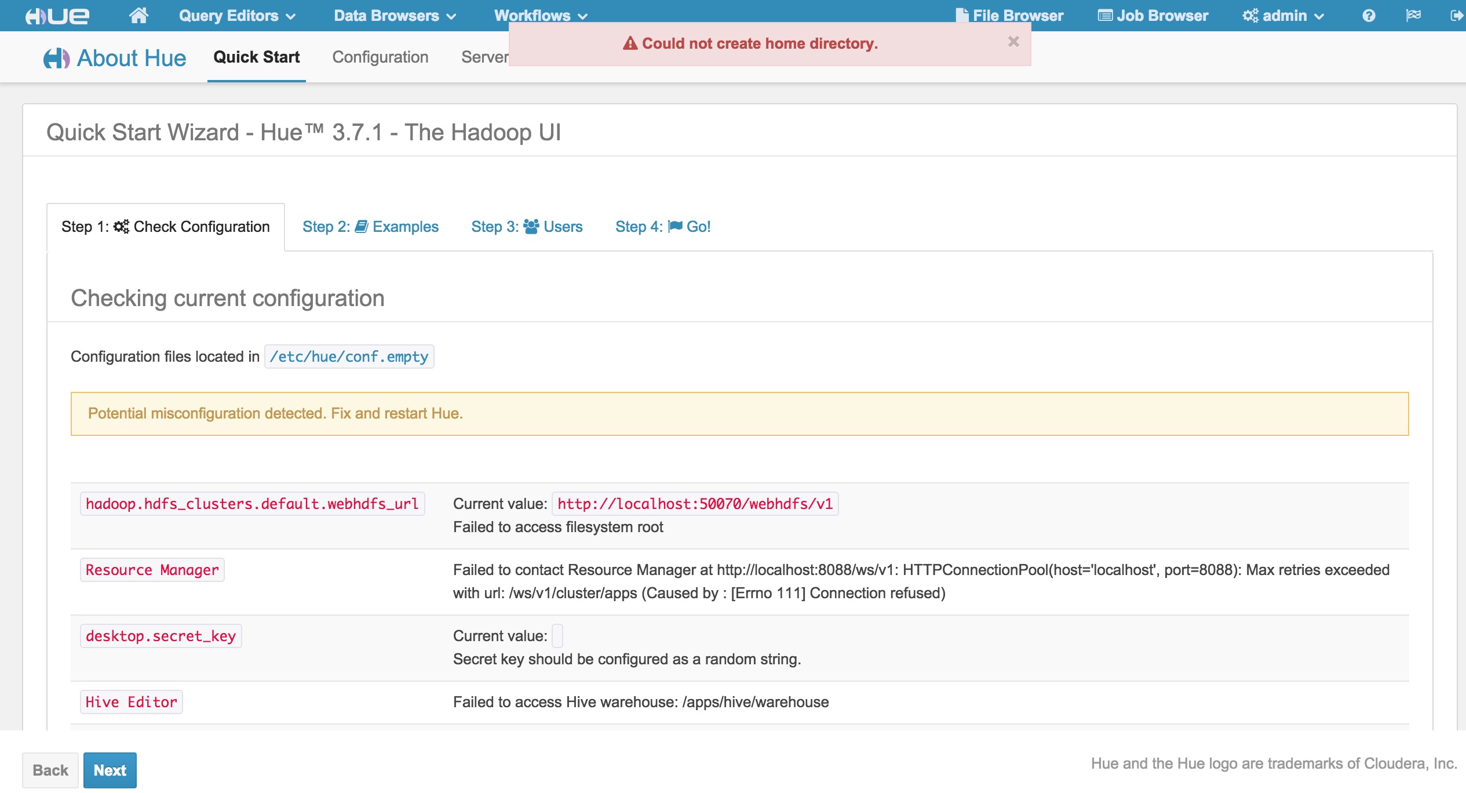1466x793 pixels.
Task: Click the checkered flag tour icon
Action: coord(1413,16)
